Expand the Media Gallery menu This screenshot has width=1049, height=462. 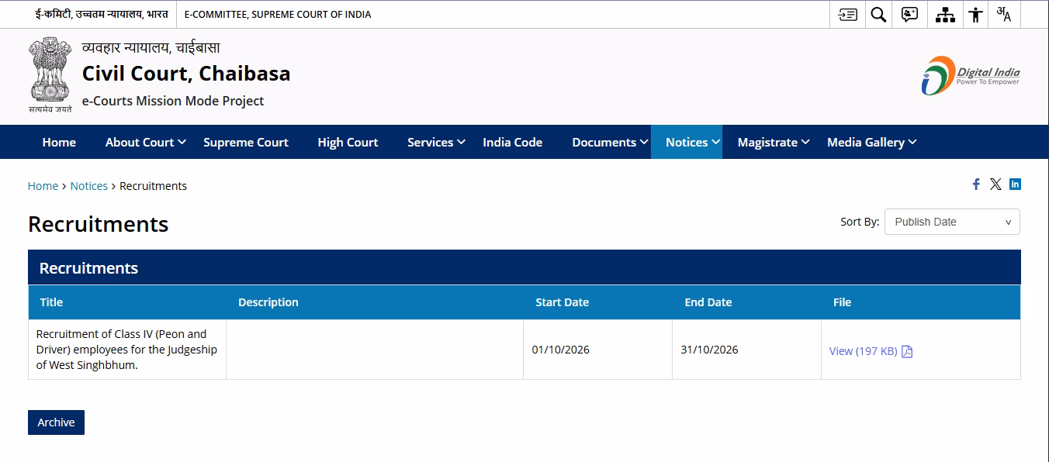pos(872,142)
